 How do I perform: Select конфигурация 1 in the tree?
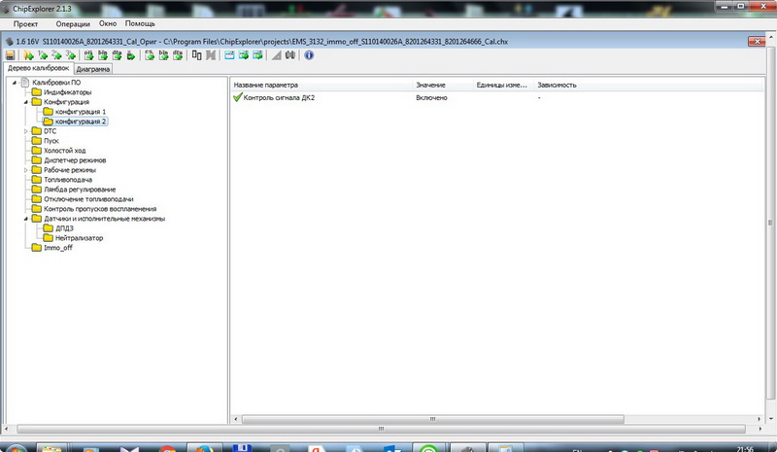coord(80,112)
